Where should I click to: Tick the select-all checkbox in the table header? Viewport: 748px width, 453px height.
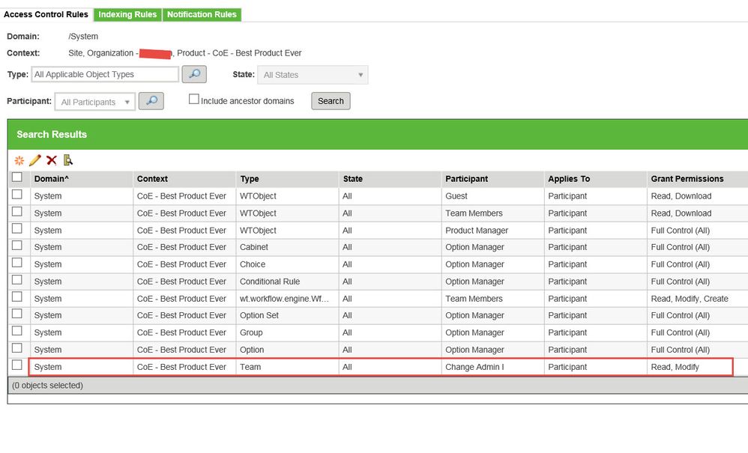(x=17, y=178)
